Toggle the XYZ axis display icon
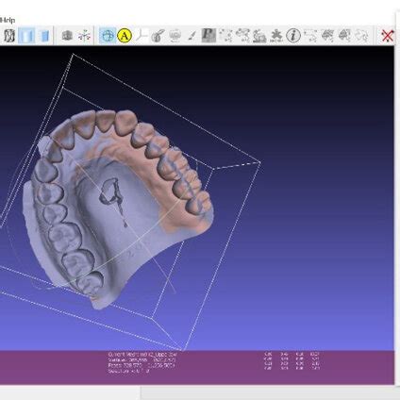The width and height of the screenshot is (400, 400). [142, 36]
